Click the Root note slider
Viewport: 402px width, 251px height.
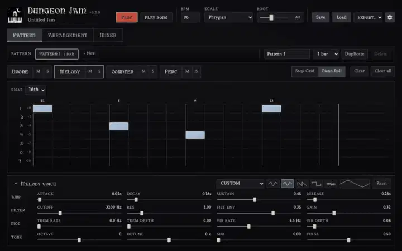274,18
